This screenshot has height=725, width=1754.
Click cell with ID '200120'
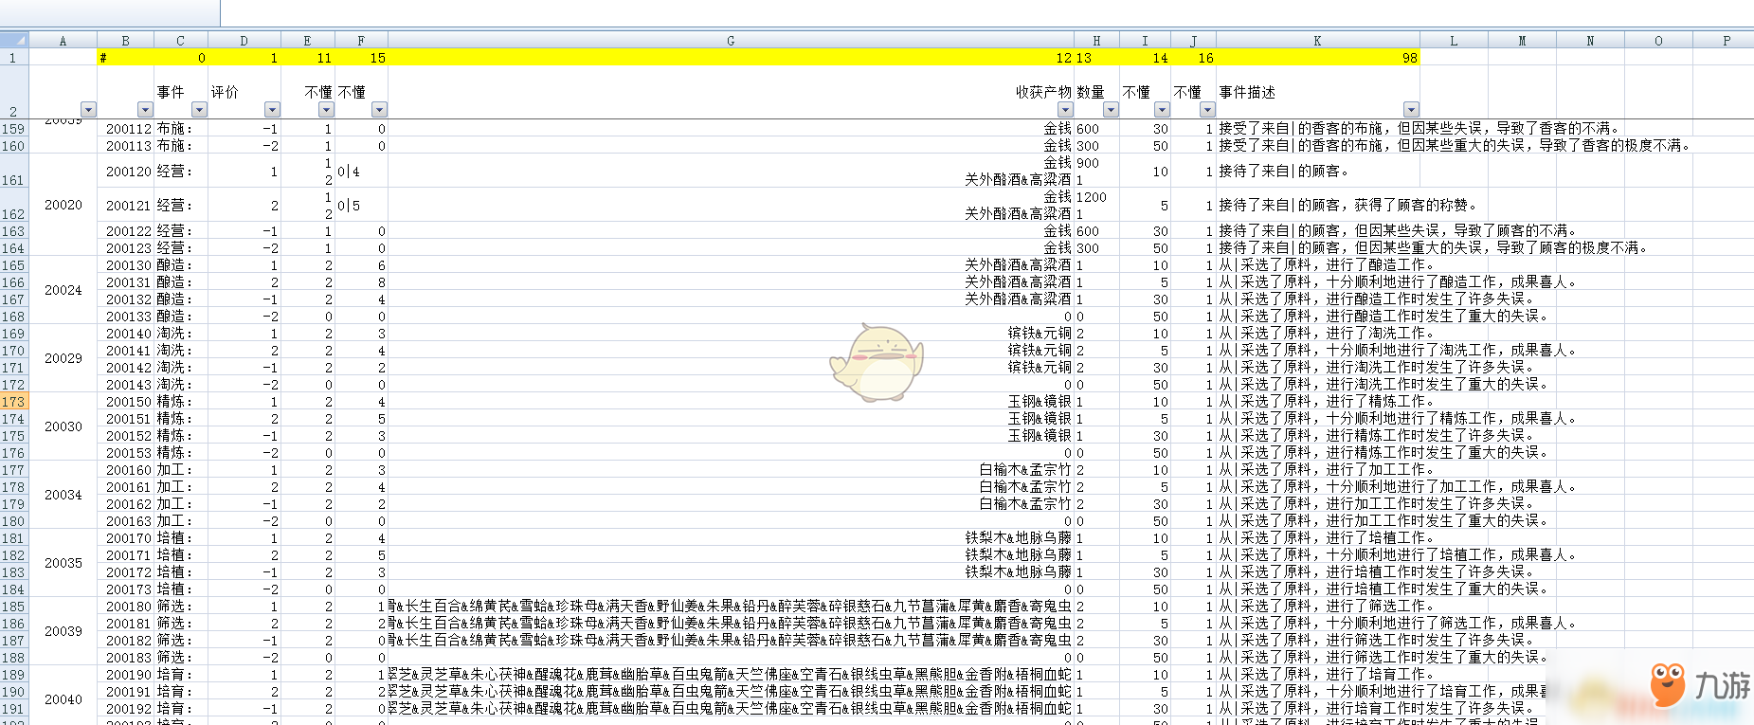pyautogui.click(x=125, y=172)
